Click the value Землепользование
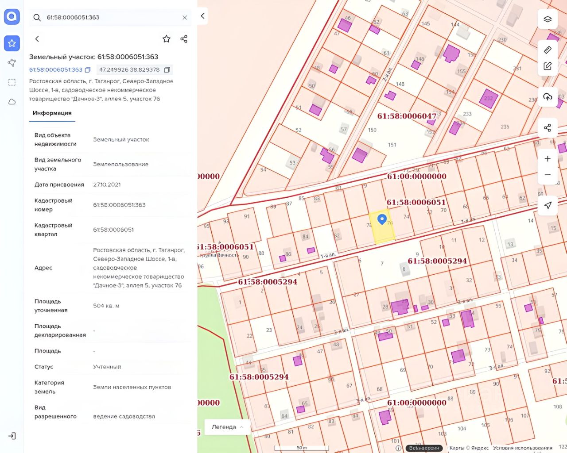The width and height of the screenshot is (567, 453). coord(121,165)
